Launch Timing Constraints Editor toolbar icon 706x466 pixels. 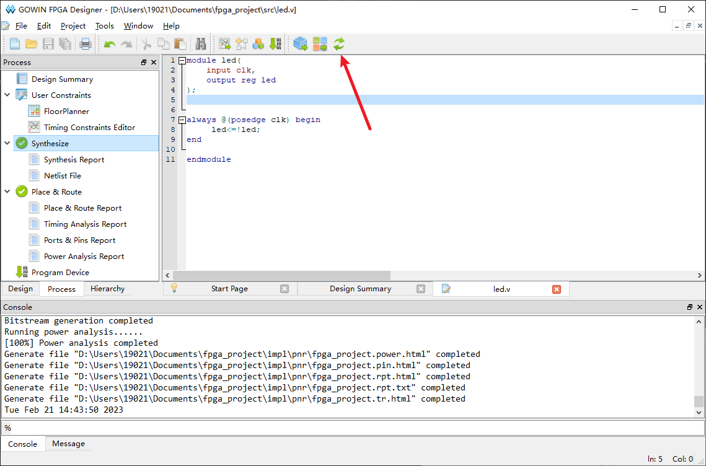[x=224, y=43]
